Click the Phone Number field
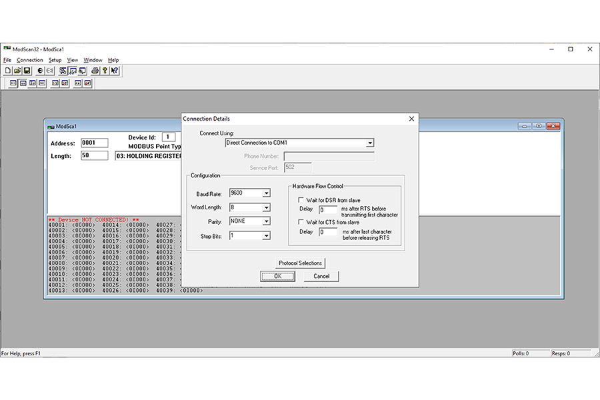 (329, 156)
